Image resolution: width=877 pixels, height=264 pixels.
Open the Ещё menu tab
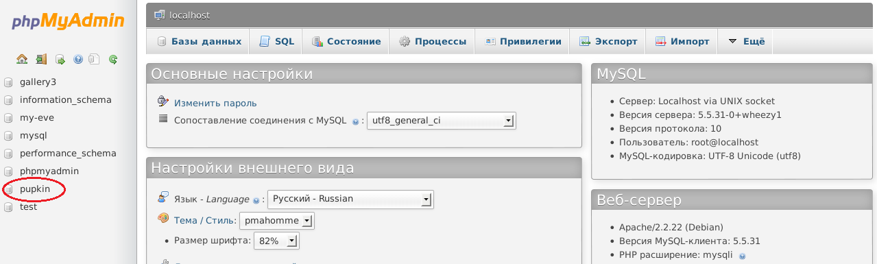[x=746, y=41]
